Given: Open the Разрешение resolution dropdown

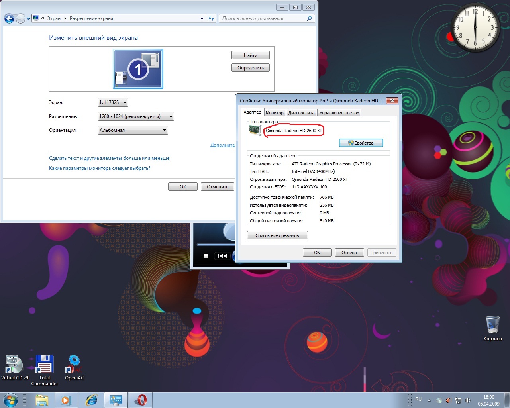Looking at the screenshot, I should (x=136, y=116).
